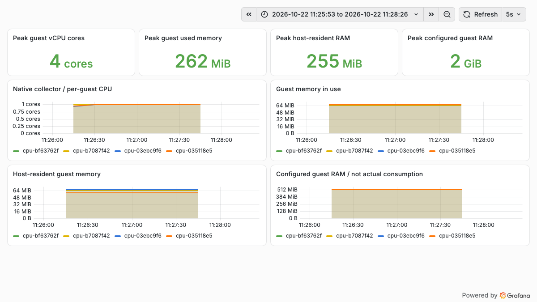Click the per-guest CPU graph area

pyautogui.click(x=152, y=118)
